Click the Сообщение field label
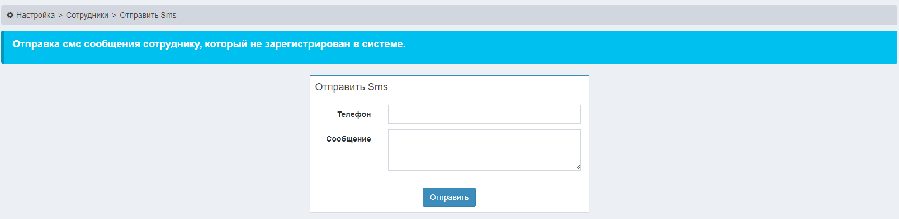The width and height of the screenshot is (899, 219). click(349, 139)
